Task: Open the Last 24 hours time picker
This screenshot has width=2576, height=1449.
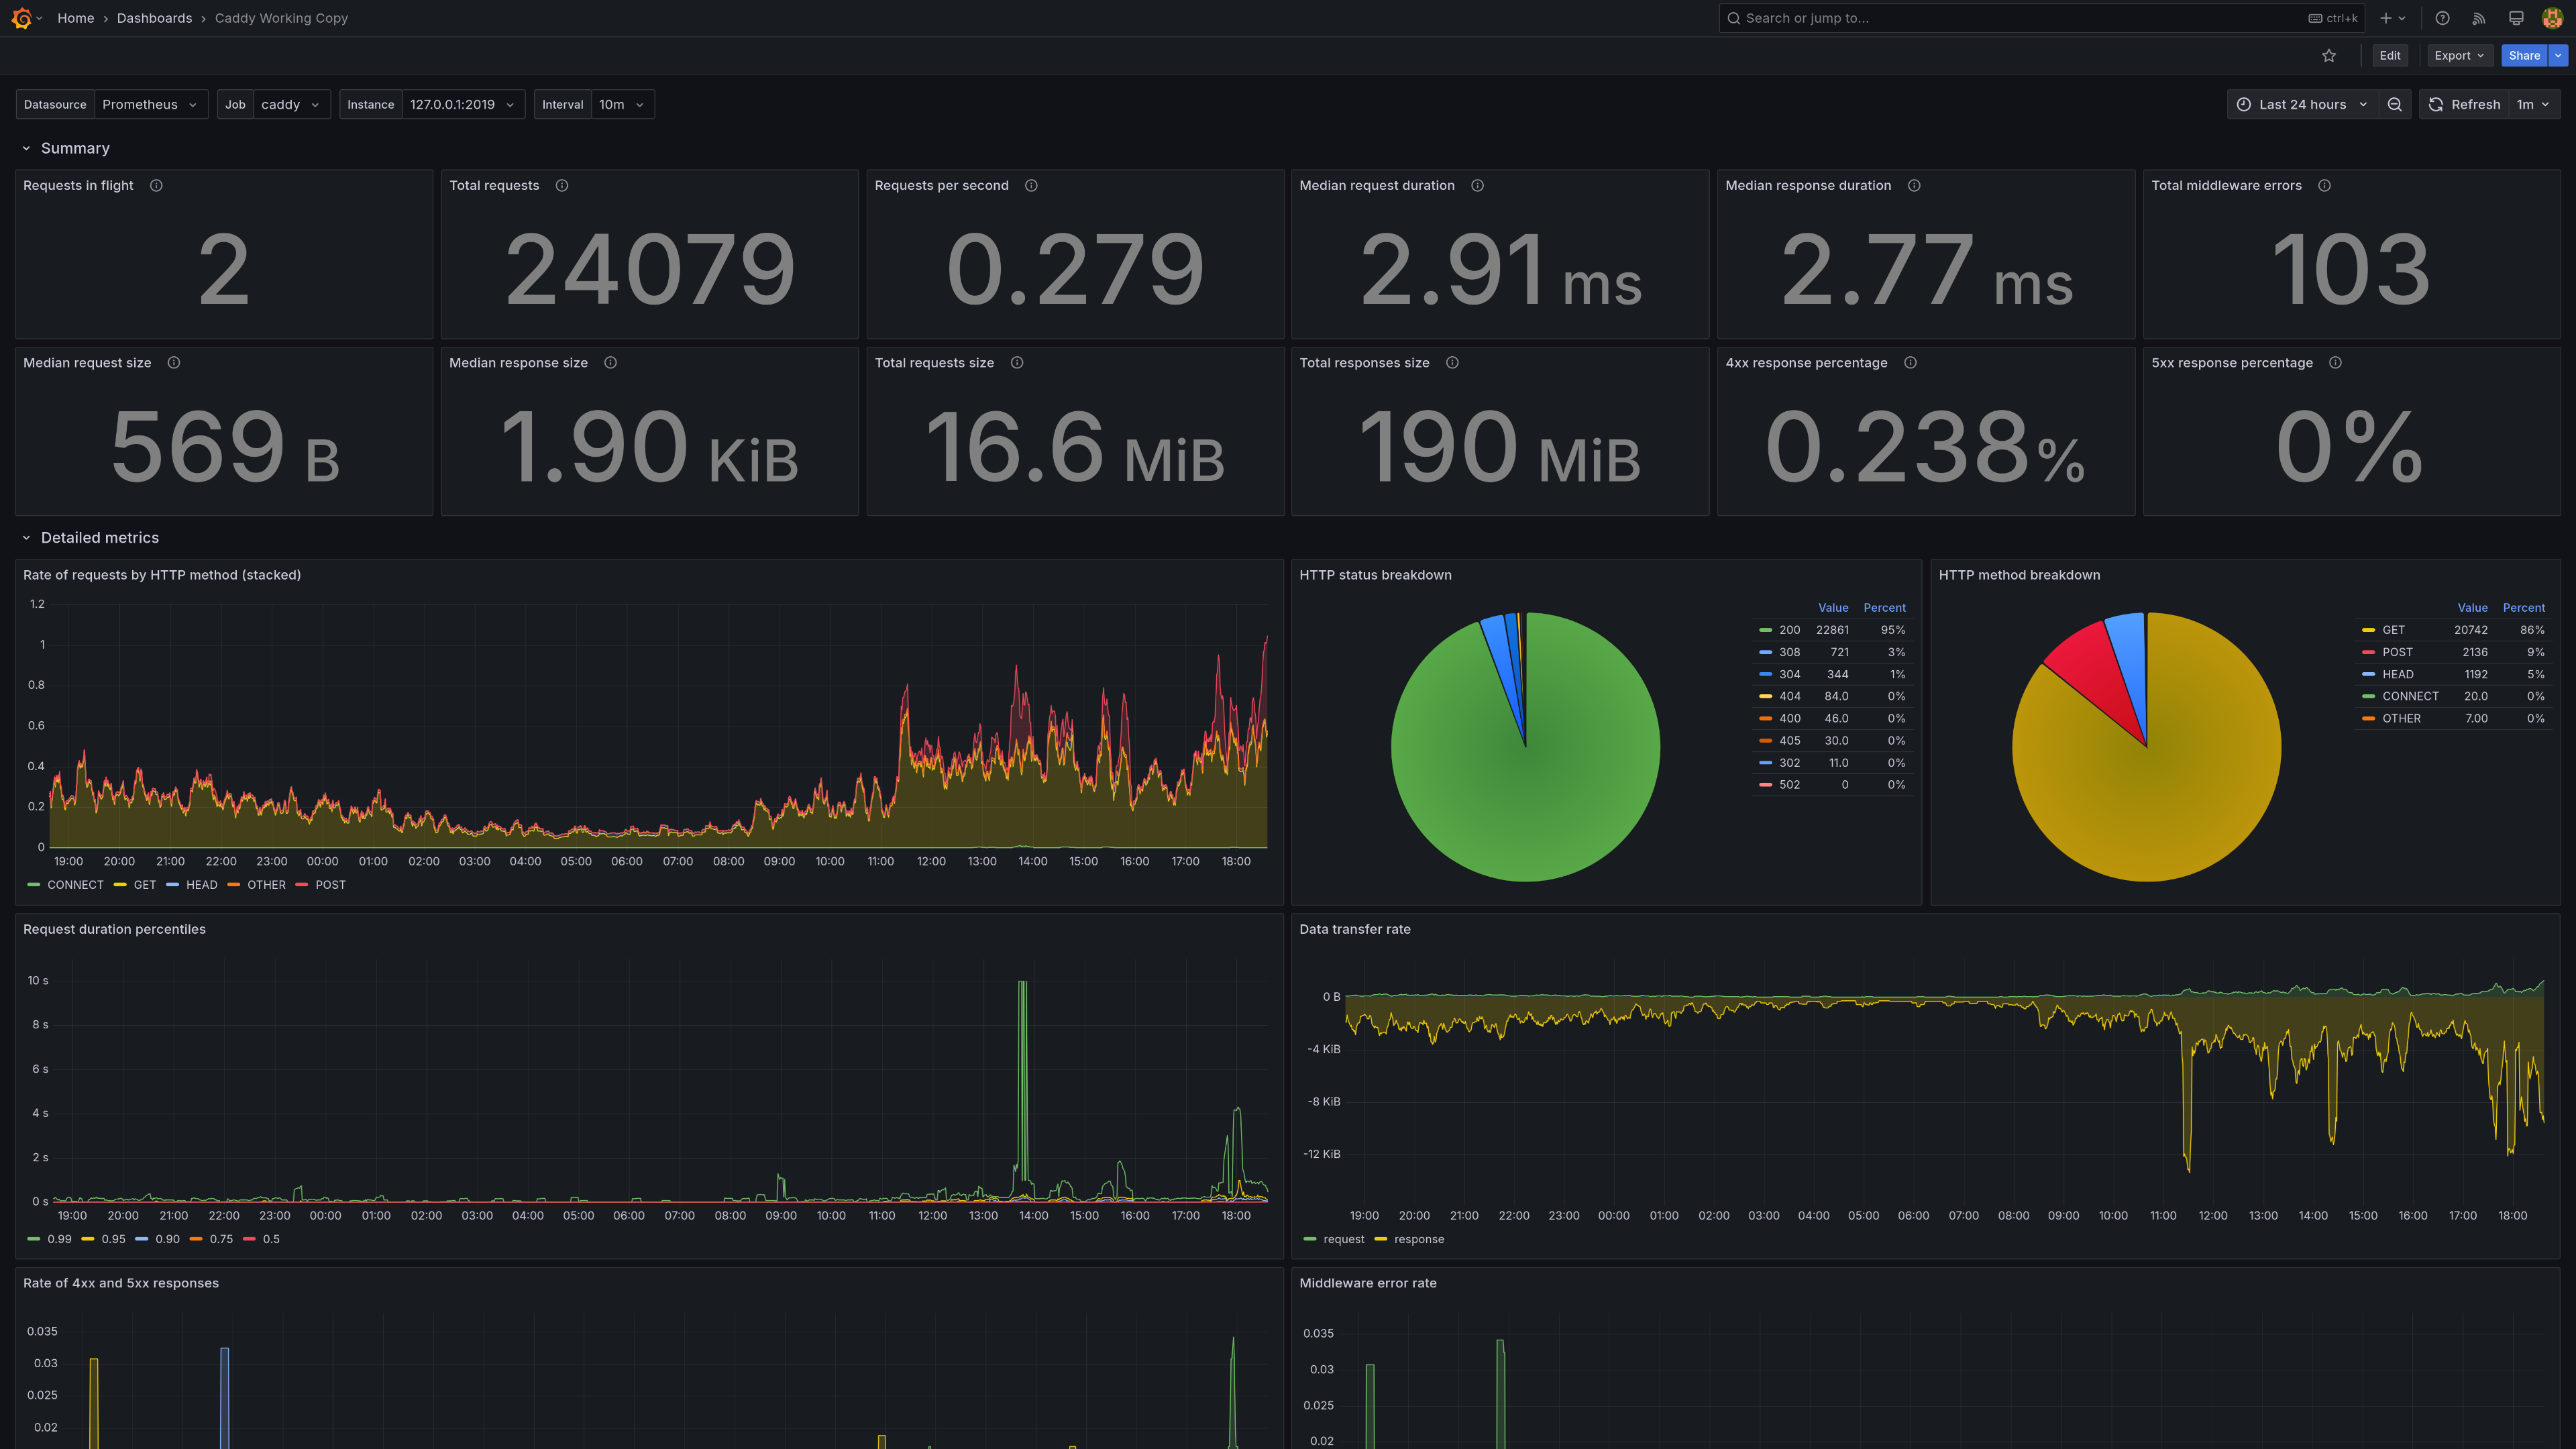Action: click(x=2301, y=104)
